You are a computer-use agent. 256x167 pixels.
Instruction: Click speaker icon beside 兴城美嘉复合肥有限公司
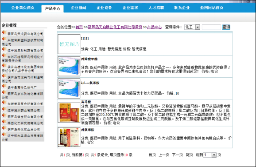pyautogui.click(x=4, y=103)
